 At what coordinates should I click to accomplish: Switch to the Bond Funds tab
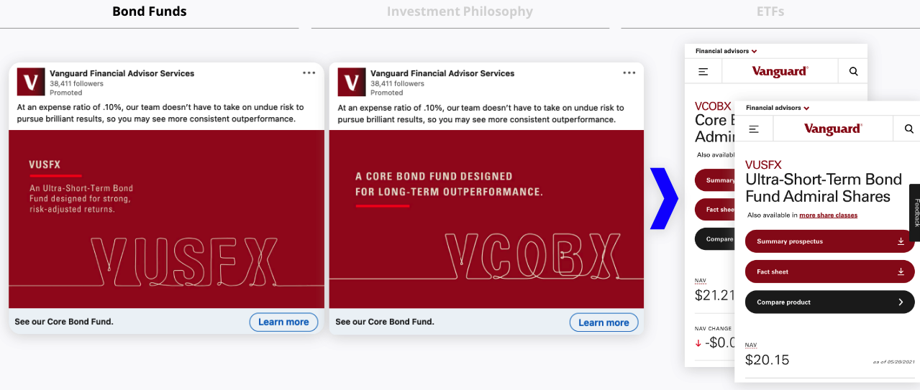point(150,11)
